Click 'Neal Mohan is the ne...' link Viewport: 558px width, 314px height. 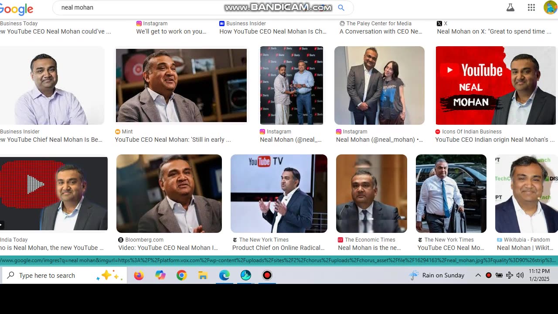370,248
